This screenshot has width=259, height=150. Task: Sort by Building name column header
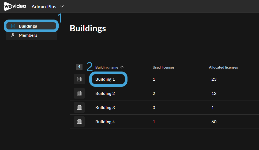coord(107,67)
